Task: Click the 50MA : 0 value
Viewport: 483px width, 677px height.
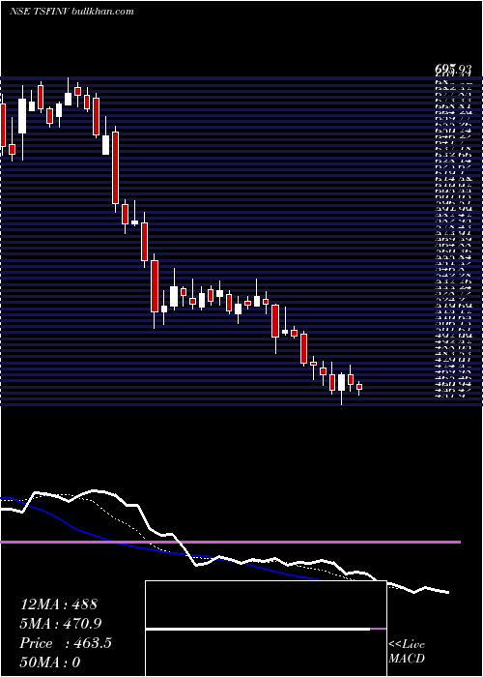Action: [50, 662]
